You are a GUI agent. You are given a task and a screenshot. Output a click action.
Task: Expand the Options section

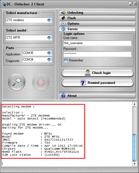coord(97,24)
